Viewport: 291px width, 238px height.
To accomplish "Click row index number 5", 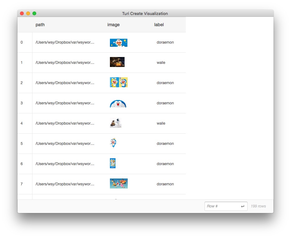I will [22, 144].
